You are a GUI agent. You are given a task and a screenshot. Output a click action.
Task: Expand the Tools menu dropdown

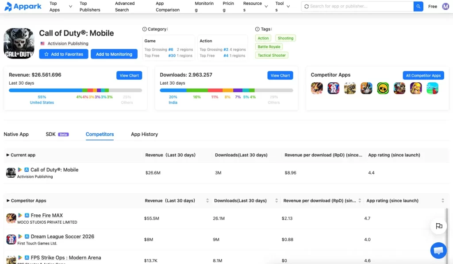click(x=288, y=6)
